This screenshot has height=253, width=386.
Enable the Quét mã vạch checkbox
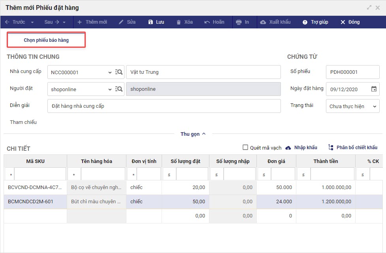(x=245, y=147)
